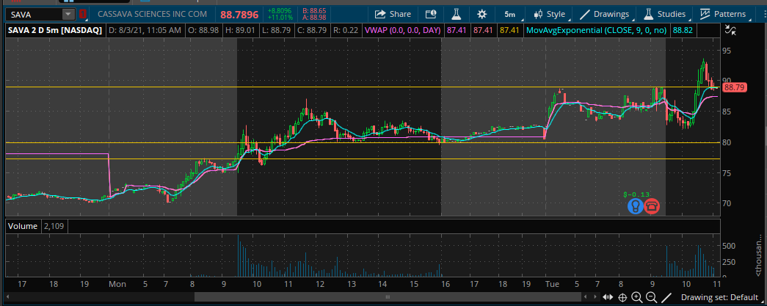Image resolution: width=767 pixels, height=306 pixels.
Task: Open the beaker icon beside the settings gear
Action: click(457, 14)
